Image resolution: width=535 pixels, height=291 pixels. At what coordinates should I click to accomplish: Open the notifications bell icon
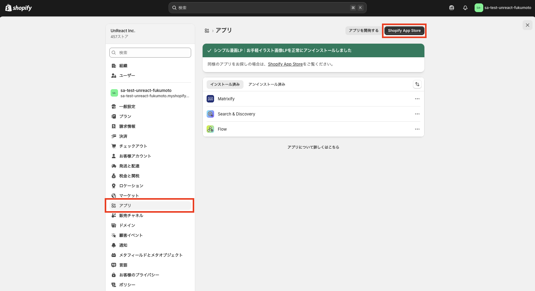tap(465, 8)
